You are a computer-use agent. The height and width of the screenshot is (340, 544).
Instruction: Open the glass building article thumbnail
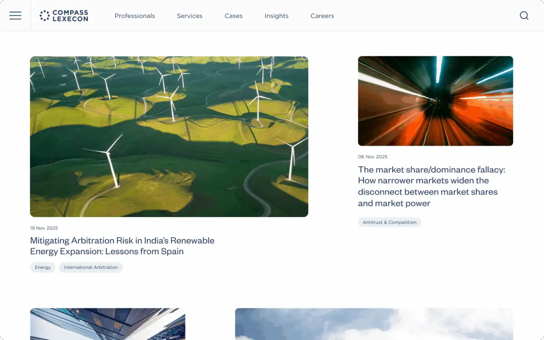(x=107, y=324)
